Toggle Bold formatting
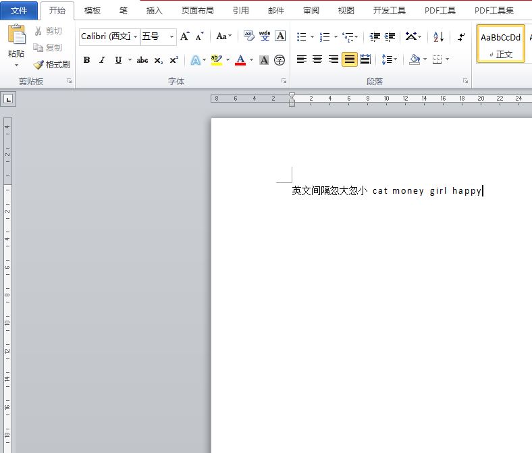This screenshot has width=532, height=453. click(86, 60)
